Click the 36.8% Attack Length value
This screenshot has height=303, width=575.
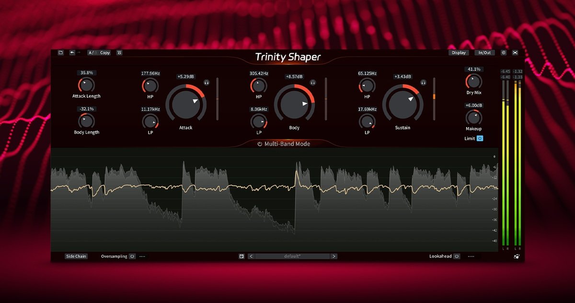[87, 73]
